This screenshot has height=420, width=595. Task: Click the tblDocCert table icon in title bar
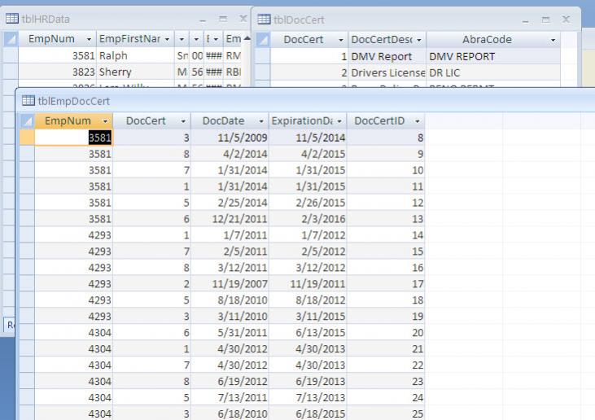coord(265,19)
